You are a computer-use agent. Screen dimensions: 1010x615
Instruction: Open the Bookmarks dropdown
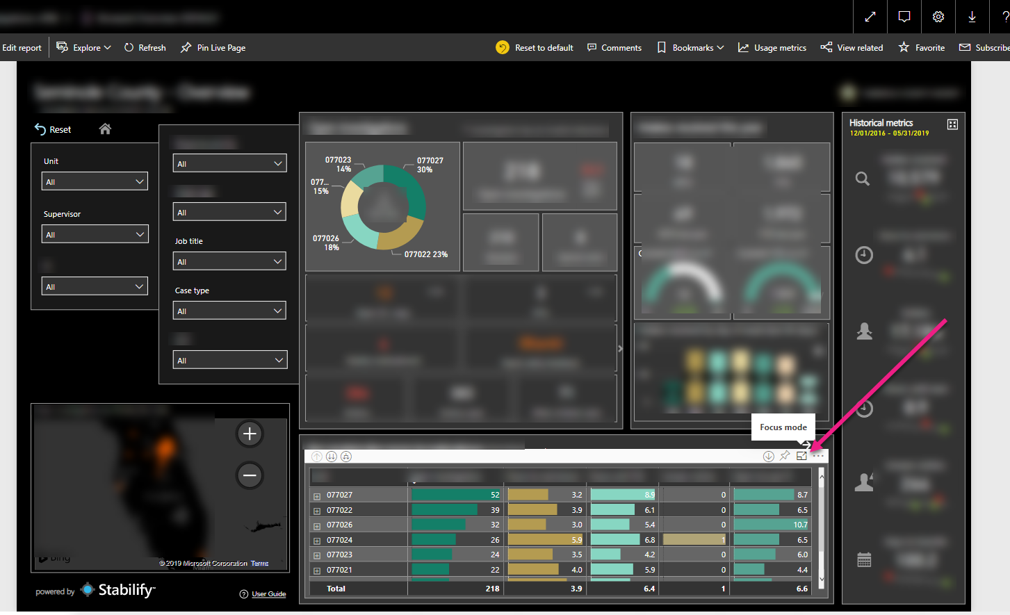coord(690,48)
